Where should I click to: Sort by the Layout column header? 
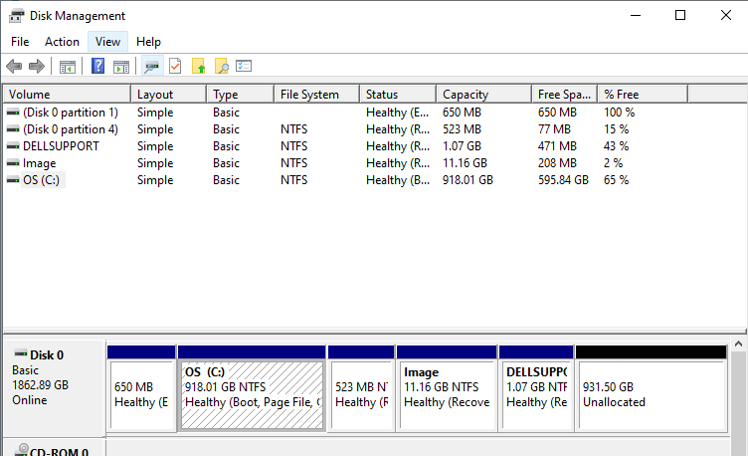[168, 94]
